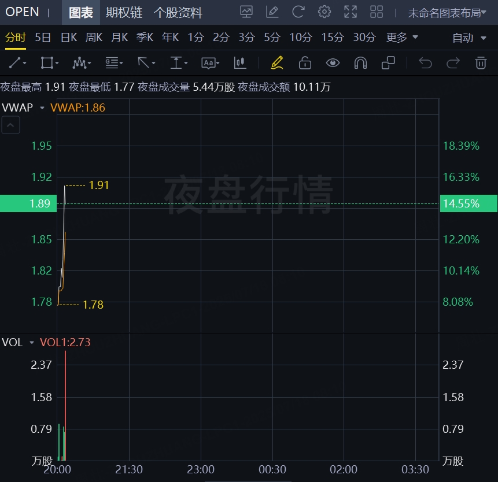Switch to the 期权链 tab
Screen dimensions: 498x482
tap(124, 13)
